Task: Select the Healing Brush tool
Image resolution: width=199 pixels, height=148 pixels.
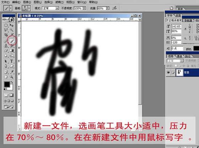Action: [6, 41]
